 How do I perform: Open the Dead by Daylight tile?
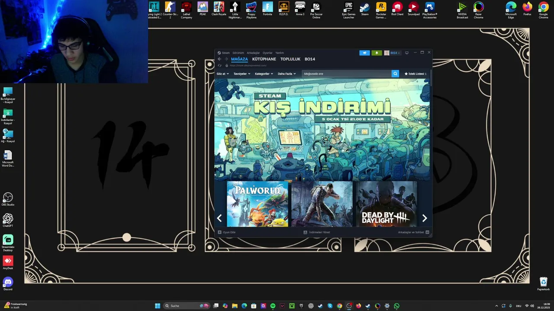tap(386, 204)
